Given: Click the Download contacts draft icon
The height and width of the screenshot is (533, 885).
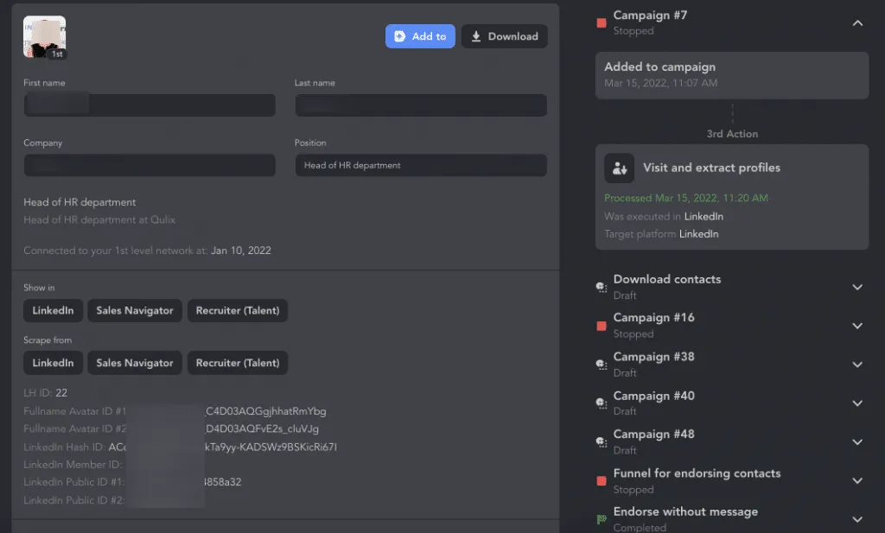Looking at the screenshot, I should coord(602,287).
